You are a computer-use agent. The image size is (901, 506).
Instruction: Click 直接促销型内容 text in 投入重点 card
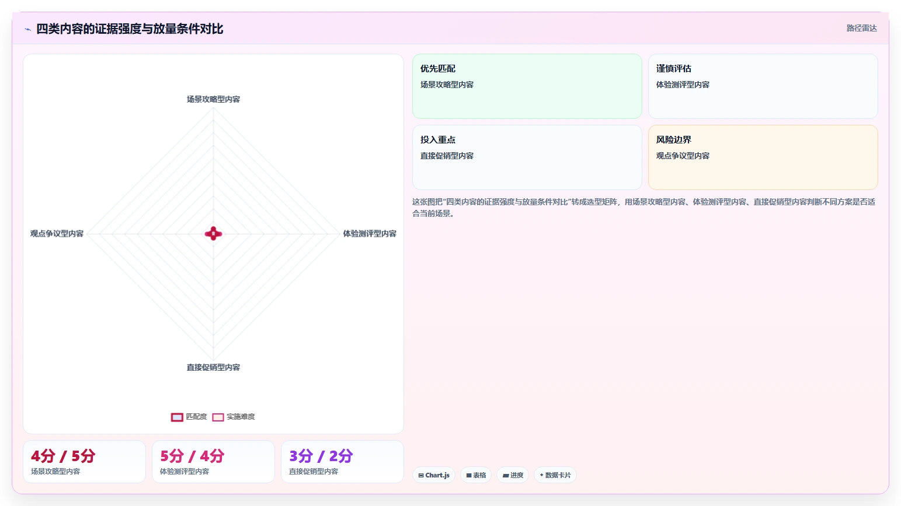[x=447, y=156]
